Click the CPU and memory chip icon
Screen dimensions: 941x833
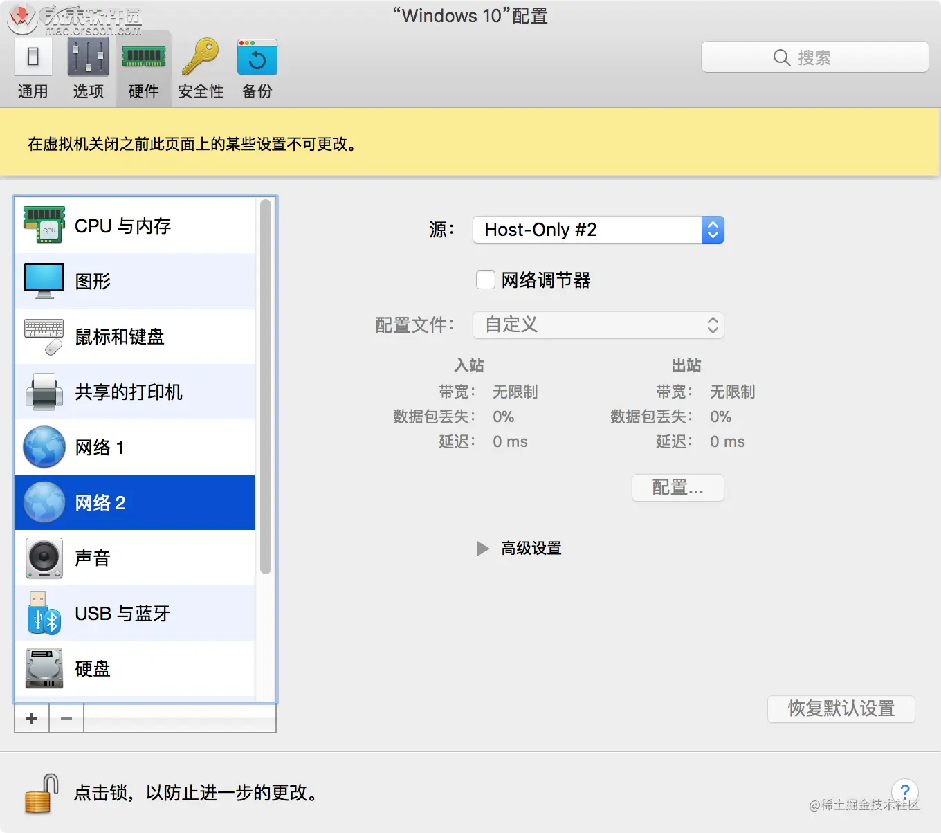tap(44, 226)
